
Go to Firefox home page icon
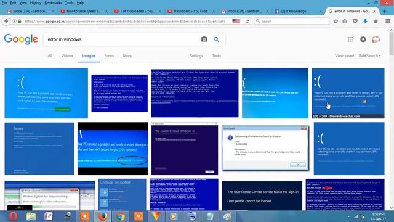click(x=376, y=22)
